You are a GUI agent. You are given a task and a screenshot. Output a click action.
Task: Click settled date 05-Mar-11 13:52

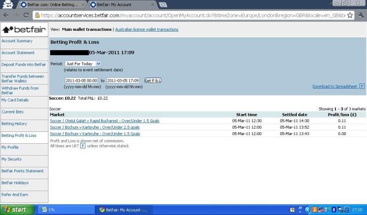(294, 127)
